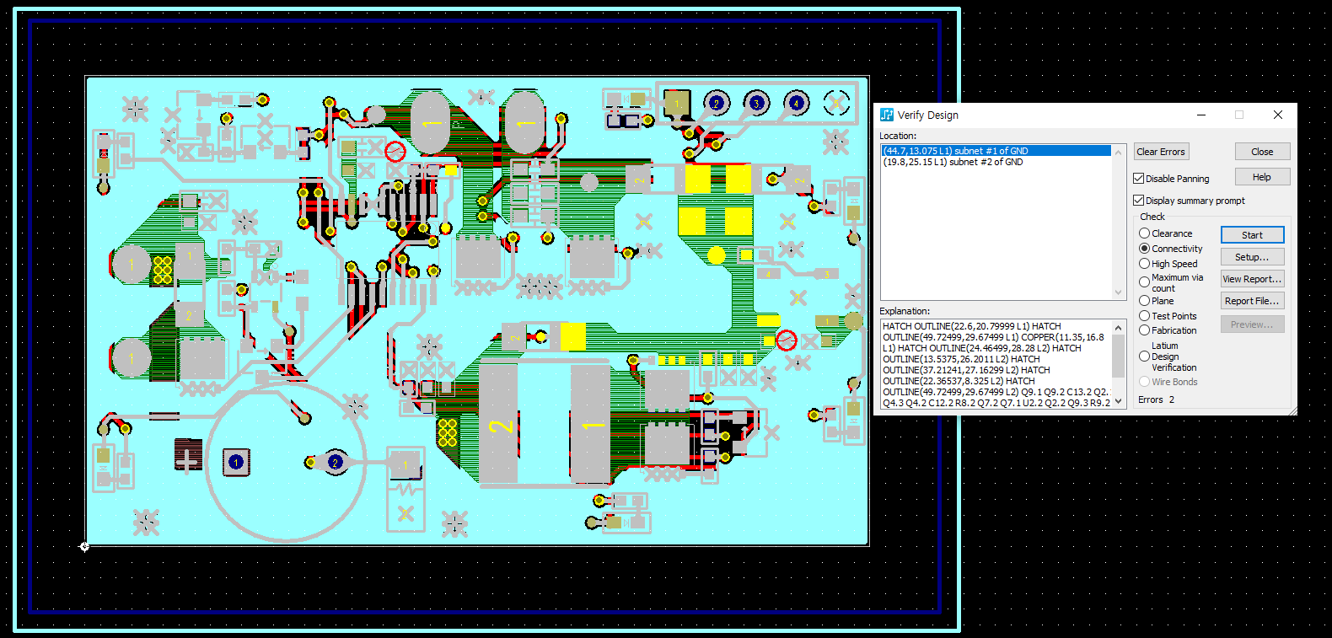1332x638 pixels.
Task: Click the red error marker near the top-left capacitors
Action: pos(395,152)
